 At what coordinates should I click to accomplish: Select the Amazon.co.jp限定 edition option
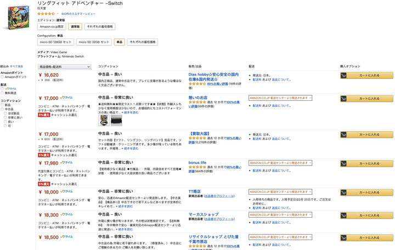coord(52,26)
